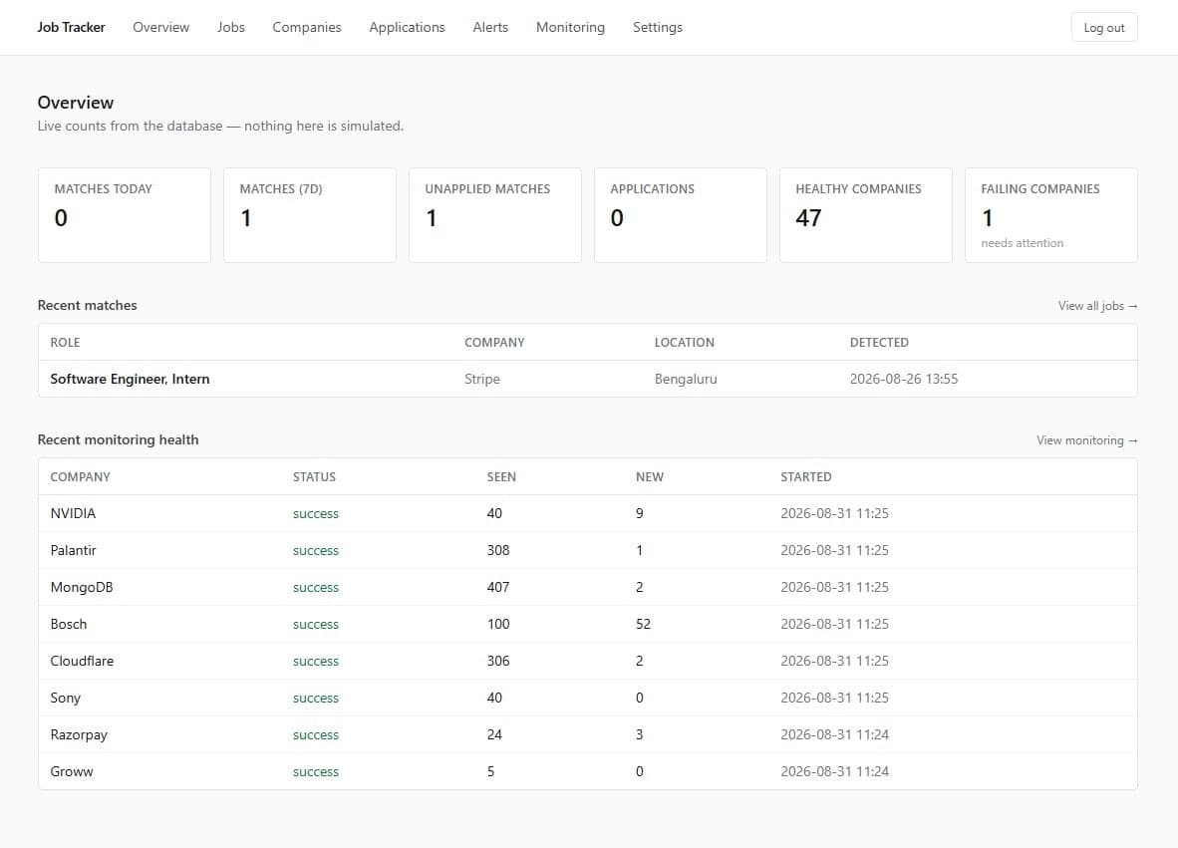Select the Groww row name
The image size is (1178, 848).
pos(72,770)
